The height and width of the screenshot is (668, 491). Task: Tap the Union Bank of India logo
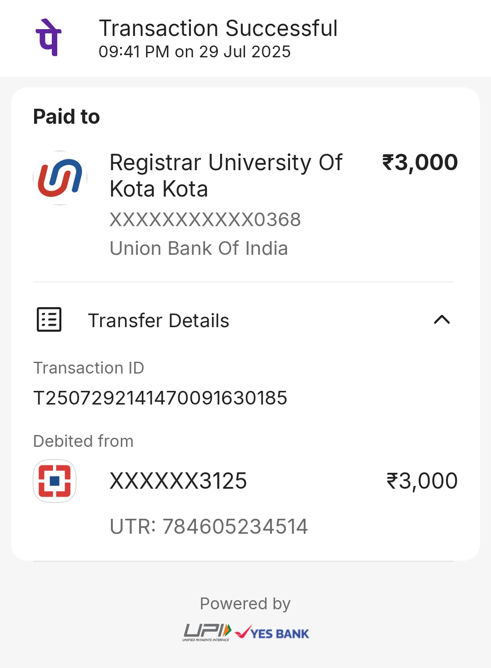[60, 178]
